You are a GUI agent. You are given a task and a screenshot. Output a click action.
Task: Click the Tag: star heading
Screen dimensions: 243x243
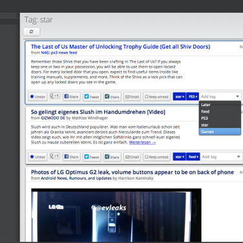point(39,20)
